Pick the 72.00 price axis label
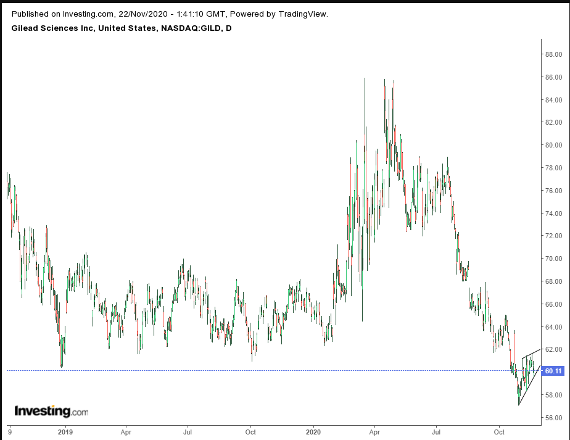 click(x=553, y=236)
